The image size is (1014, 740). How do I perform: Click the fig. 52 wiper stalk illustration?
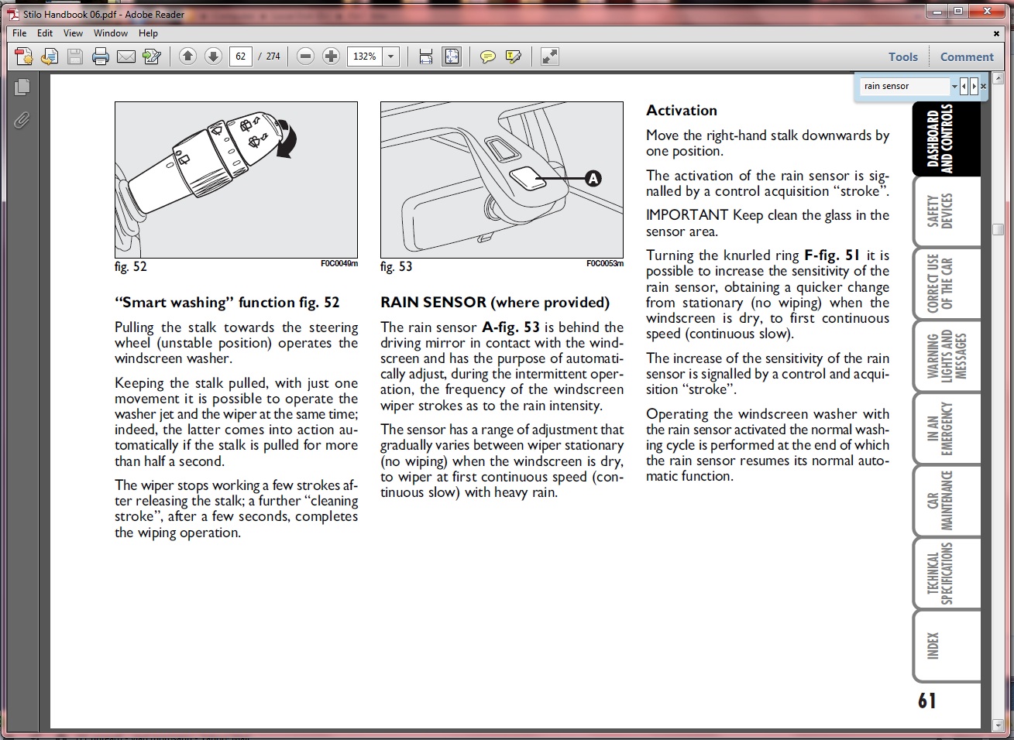[x=236, y=180]
